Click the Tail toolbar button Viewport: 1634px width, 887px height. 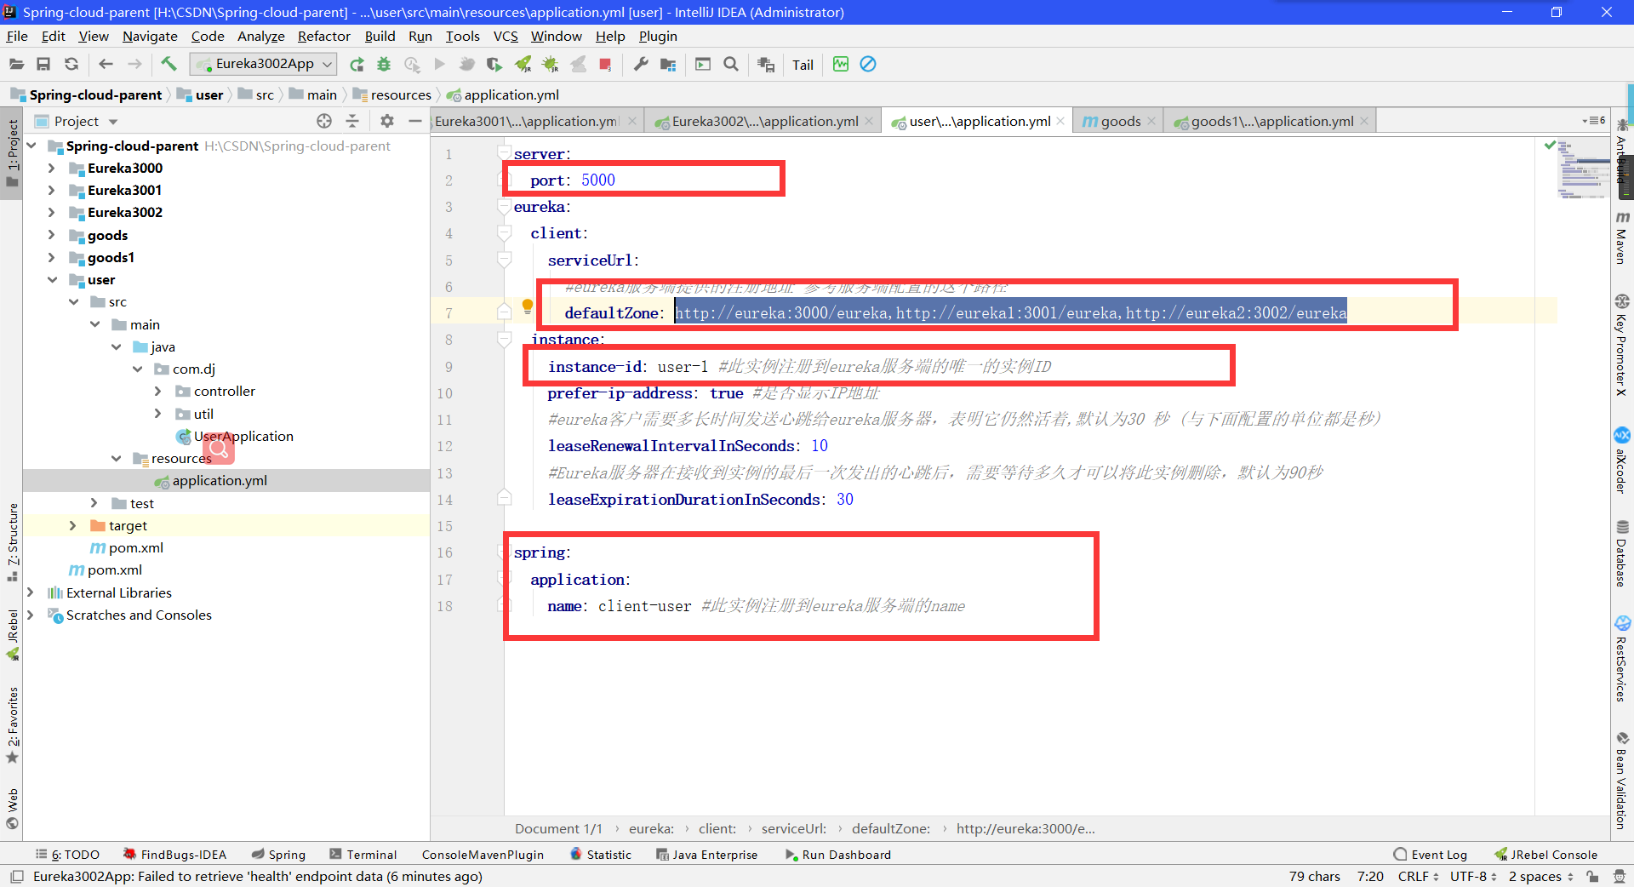coord(803,65)
